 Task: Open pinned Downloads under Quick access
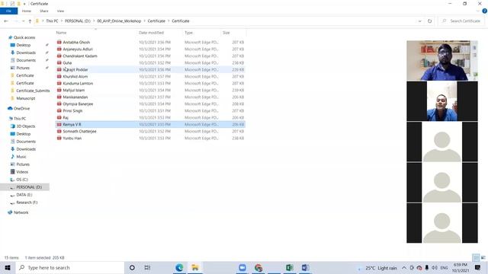coord(26,53)
